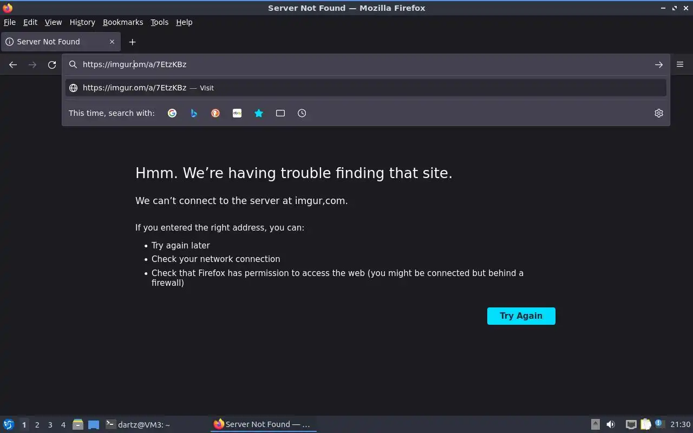The width and height of the screenshot is (693, 433).
Task: Open the Lubuntu start menu
Action: (9, 424)
